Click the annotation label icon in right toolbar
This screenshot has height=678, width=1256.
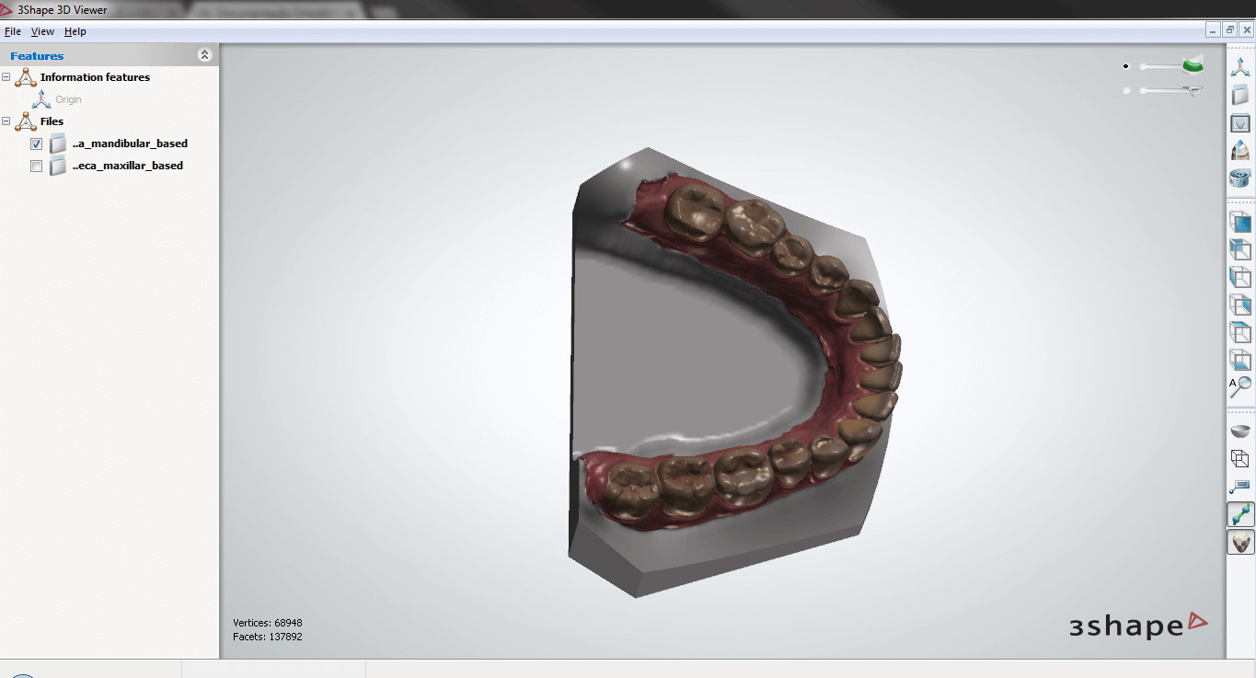[1240, 486]
